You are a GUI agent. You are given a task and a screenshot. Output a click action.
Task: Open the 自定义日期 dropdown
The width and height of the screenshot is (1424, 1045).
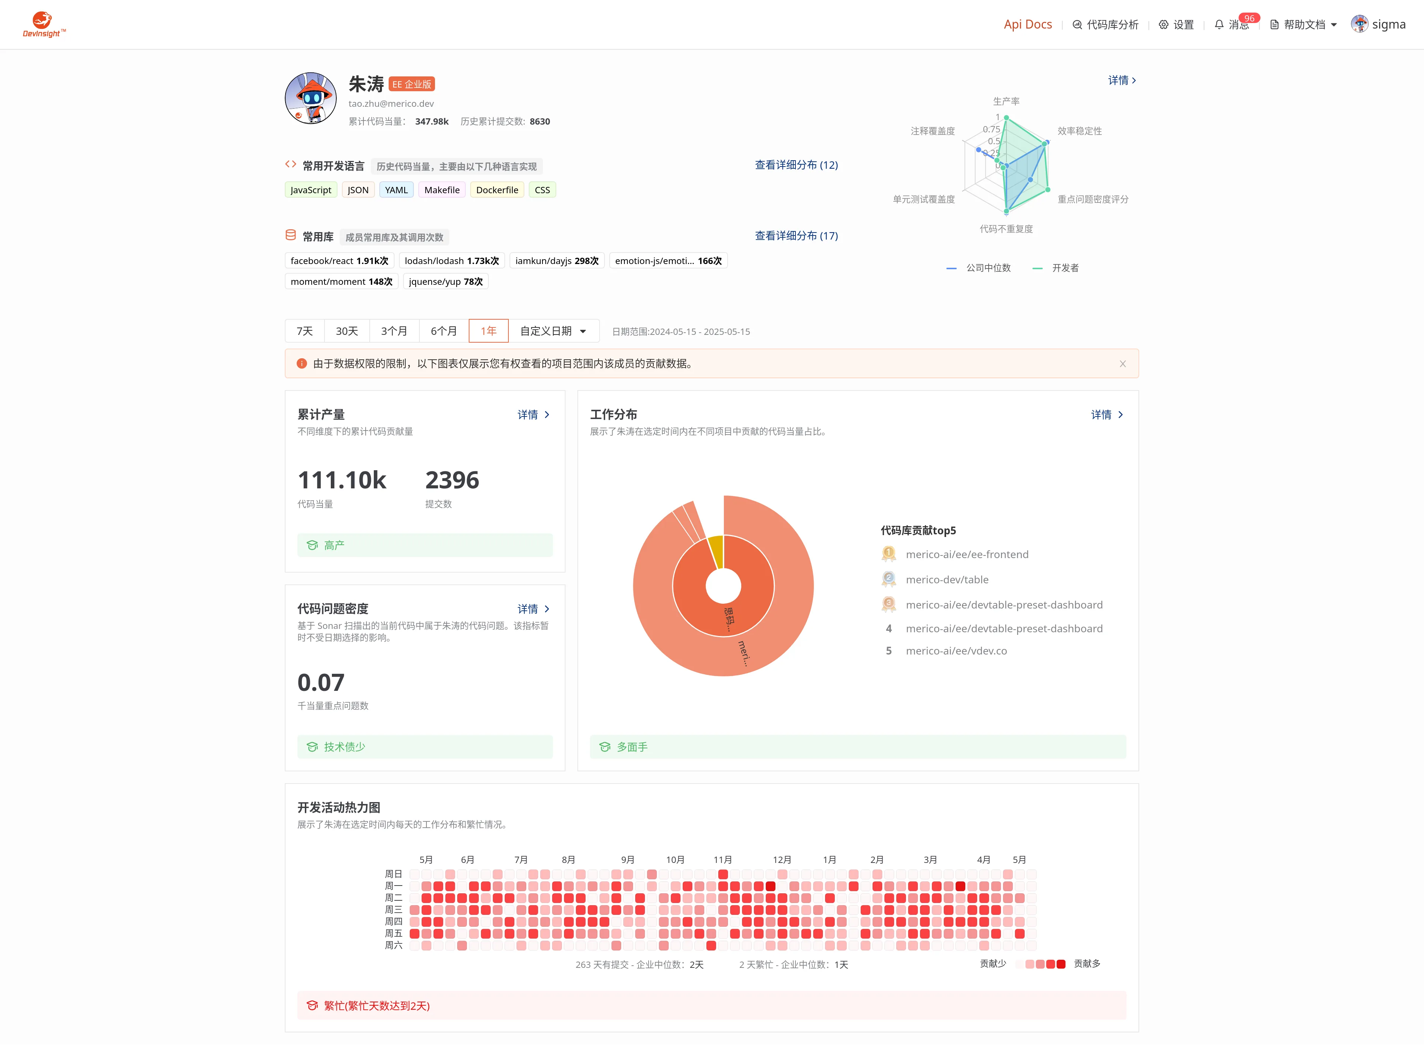[x=552, y=331]
